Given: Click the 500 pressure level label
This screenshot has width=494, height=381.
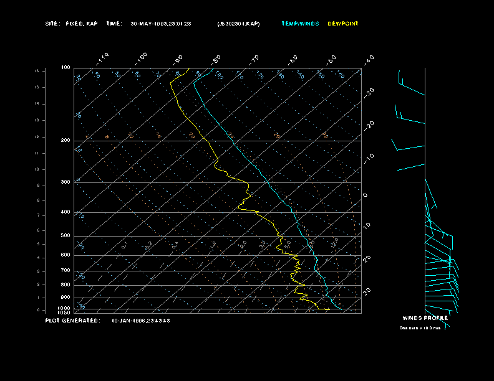Looking at the screenshot, I should [x=65, y=236].
